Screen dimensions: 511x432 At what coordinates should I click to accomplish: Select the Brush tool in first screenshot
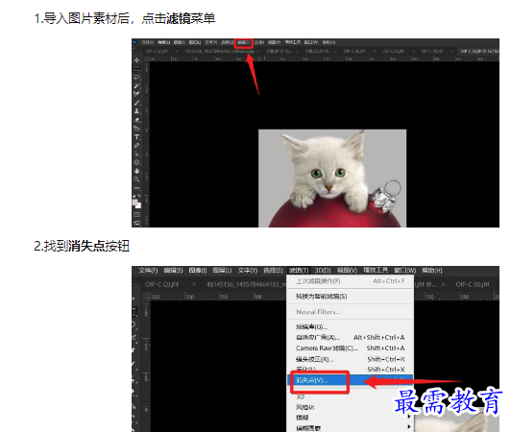tap(136, 103)
